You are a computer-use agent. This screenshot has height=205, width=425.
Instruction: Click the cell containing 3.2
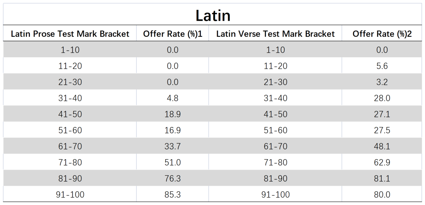382,82
